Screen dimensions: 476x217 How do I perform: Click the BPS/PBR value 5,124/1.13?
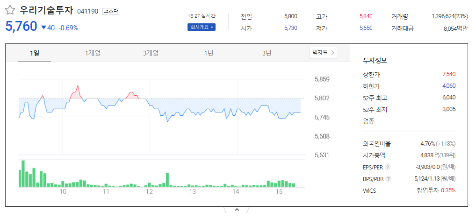[x=427, y=179]
